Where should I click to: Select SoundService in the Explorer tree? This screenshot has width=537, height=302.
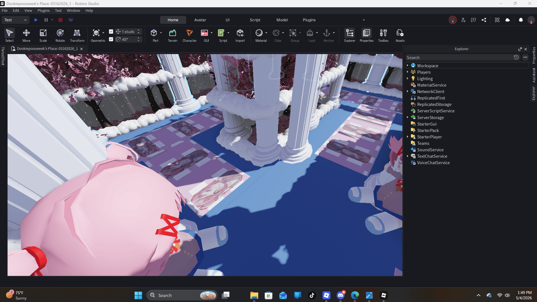coord(430,150)
